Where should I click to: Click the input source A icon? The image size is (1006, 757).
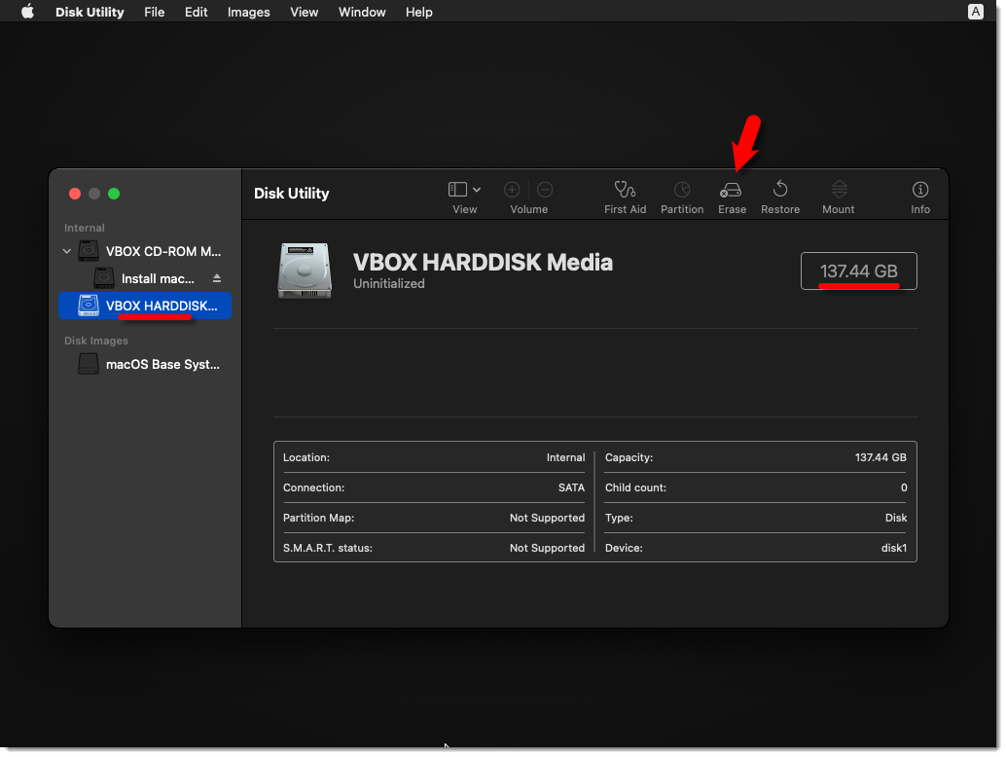click(x=975, y=12)
